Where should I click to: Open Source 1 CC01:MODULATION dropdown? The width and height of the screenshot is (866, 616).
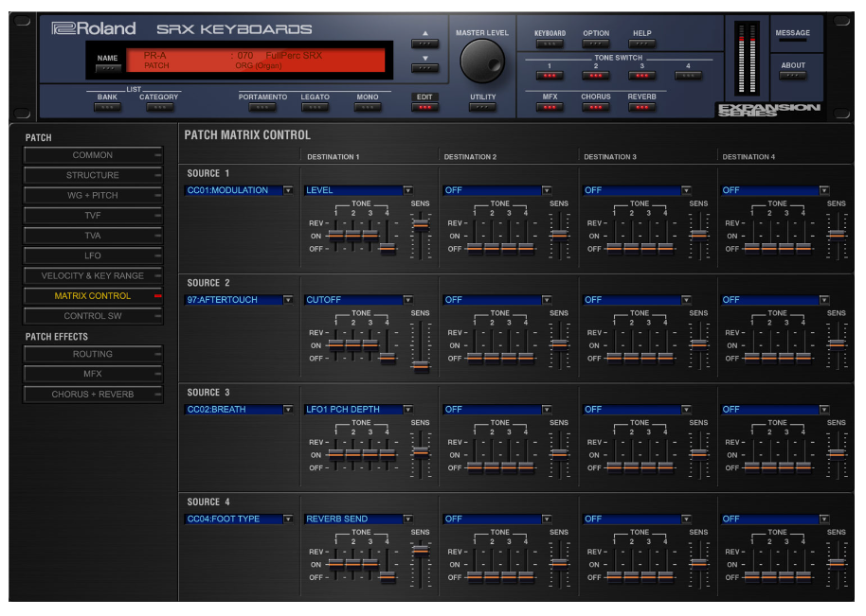click(x=239, y=190)
